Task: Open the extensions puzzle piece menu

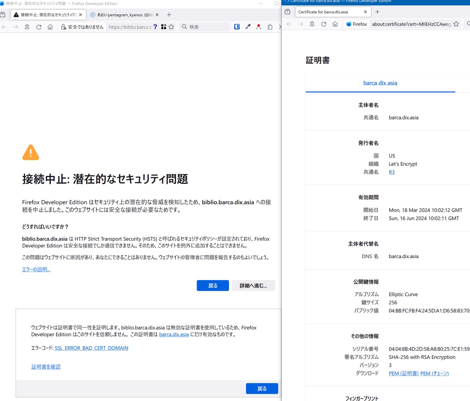Action: click(x=270, y=27)
